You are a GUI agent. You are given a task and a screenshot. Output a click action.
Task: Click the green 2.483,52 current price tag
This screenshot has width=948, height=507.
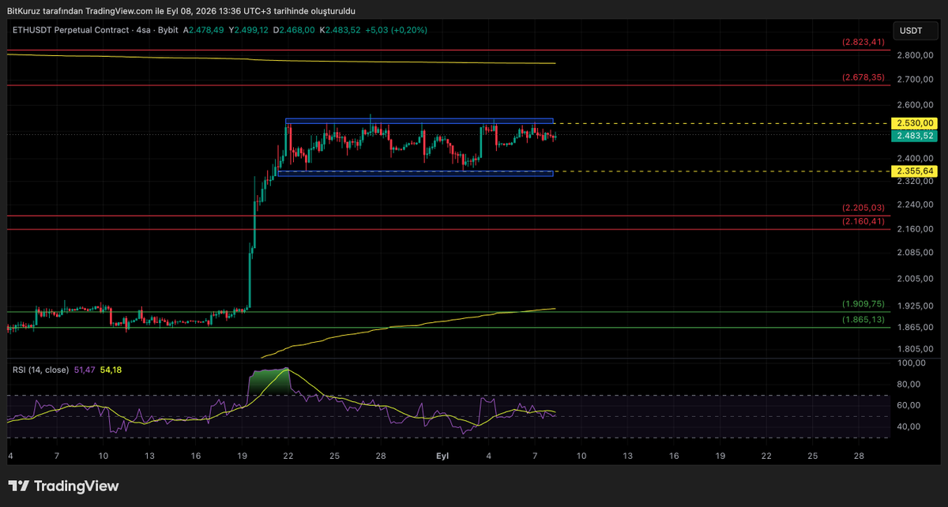(914, 136)
